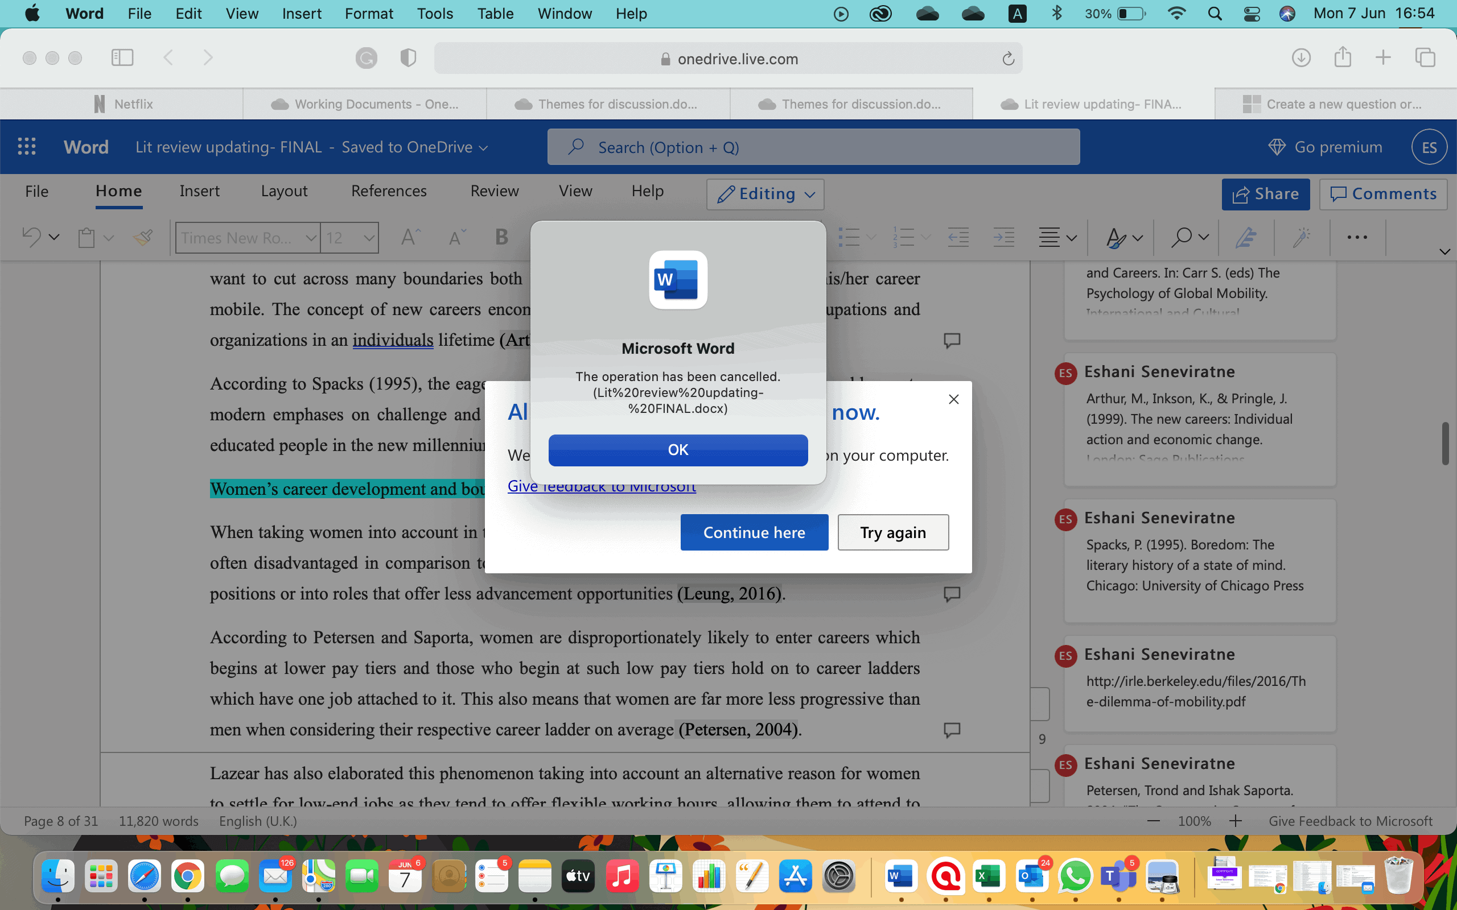Viewport: 1457px width, 910px height.
Task: Click the increase indent icon
Action: click(x=1003, y=237)
